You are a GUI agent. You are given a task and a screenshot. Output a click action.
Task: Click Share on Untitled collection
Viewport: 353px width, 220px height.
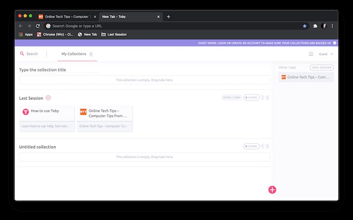coord(251,146)
